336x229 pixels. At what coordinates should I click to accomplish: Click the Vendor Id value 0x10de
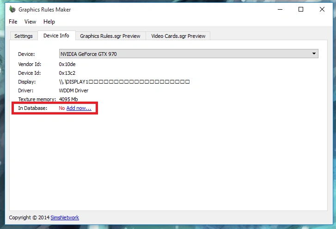coord(67,64)
